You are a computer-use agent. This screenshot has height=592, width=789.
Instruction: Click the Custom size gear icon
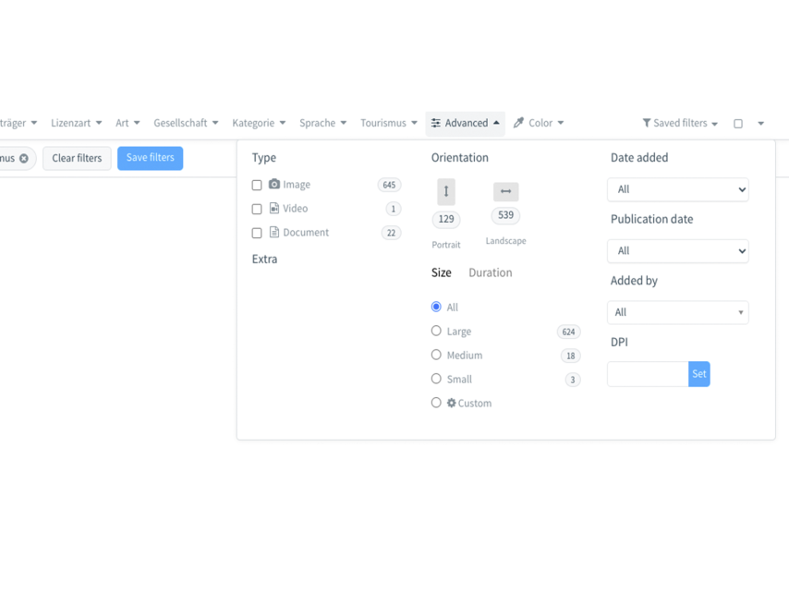[x=452, y=404]
